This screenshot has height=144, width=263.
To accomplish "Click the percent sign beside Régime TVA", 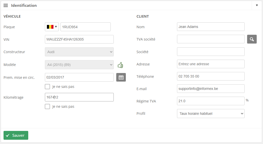I will (x=247, y=100).
